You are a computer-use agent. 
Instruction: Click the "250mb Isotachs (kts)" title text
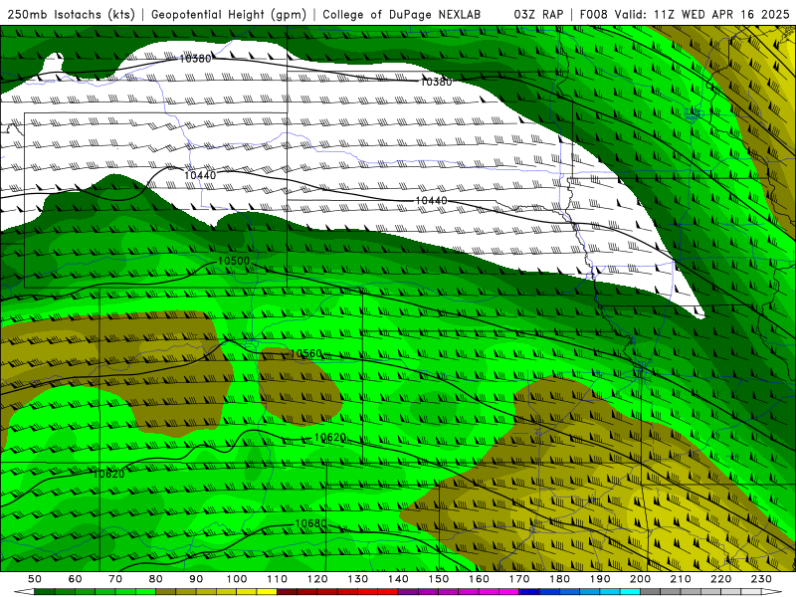click(x=71, y=14)
